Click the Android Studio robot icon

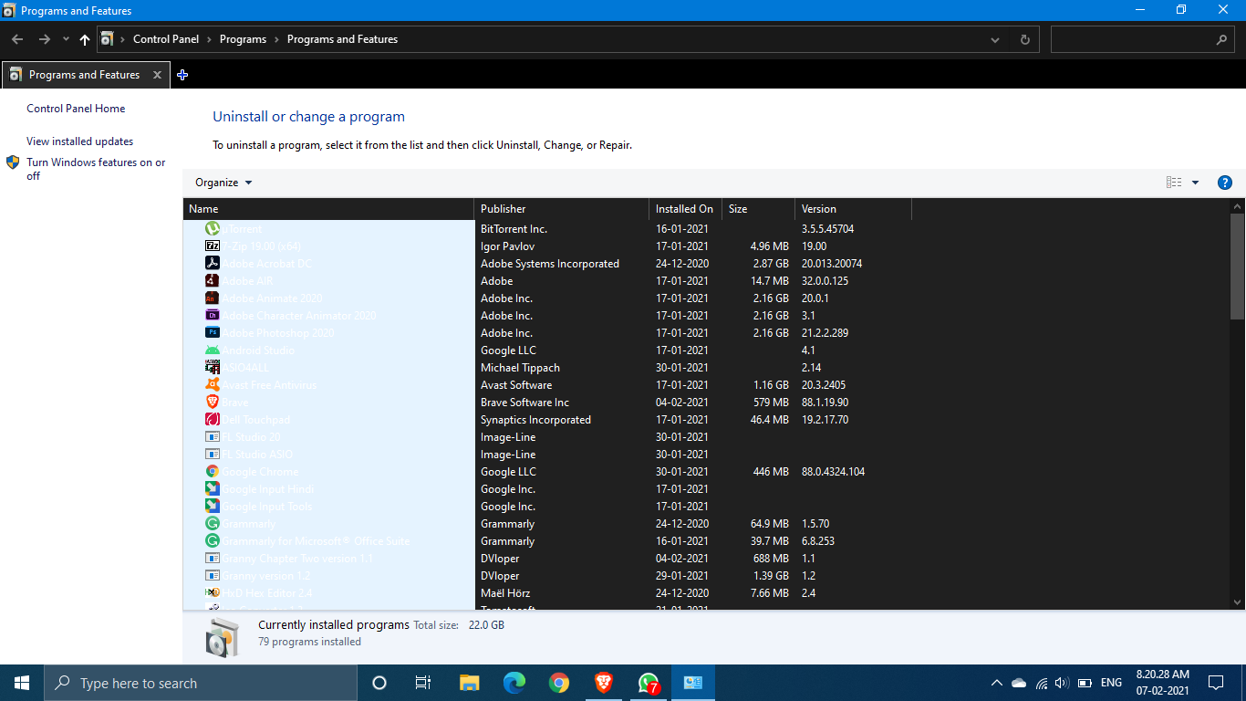213,350
